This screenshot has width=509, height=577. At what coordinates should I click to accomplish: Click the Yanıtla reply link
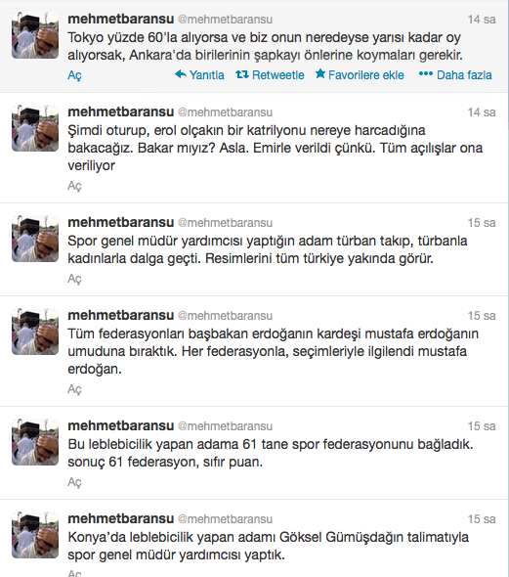(x=206, y=75)
